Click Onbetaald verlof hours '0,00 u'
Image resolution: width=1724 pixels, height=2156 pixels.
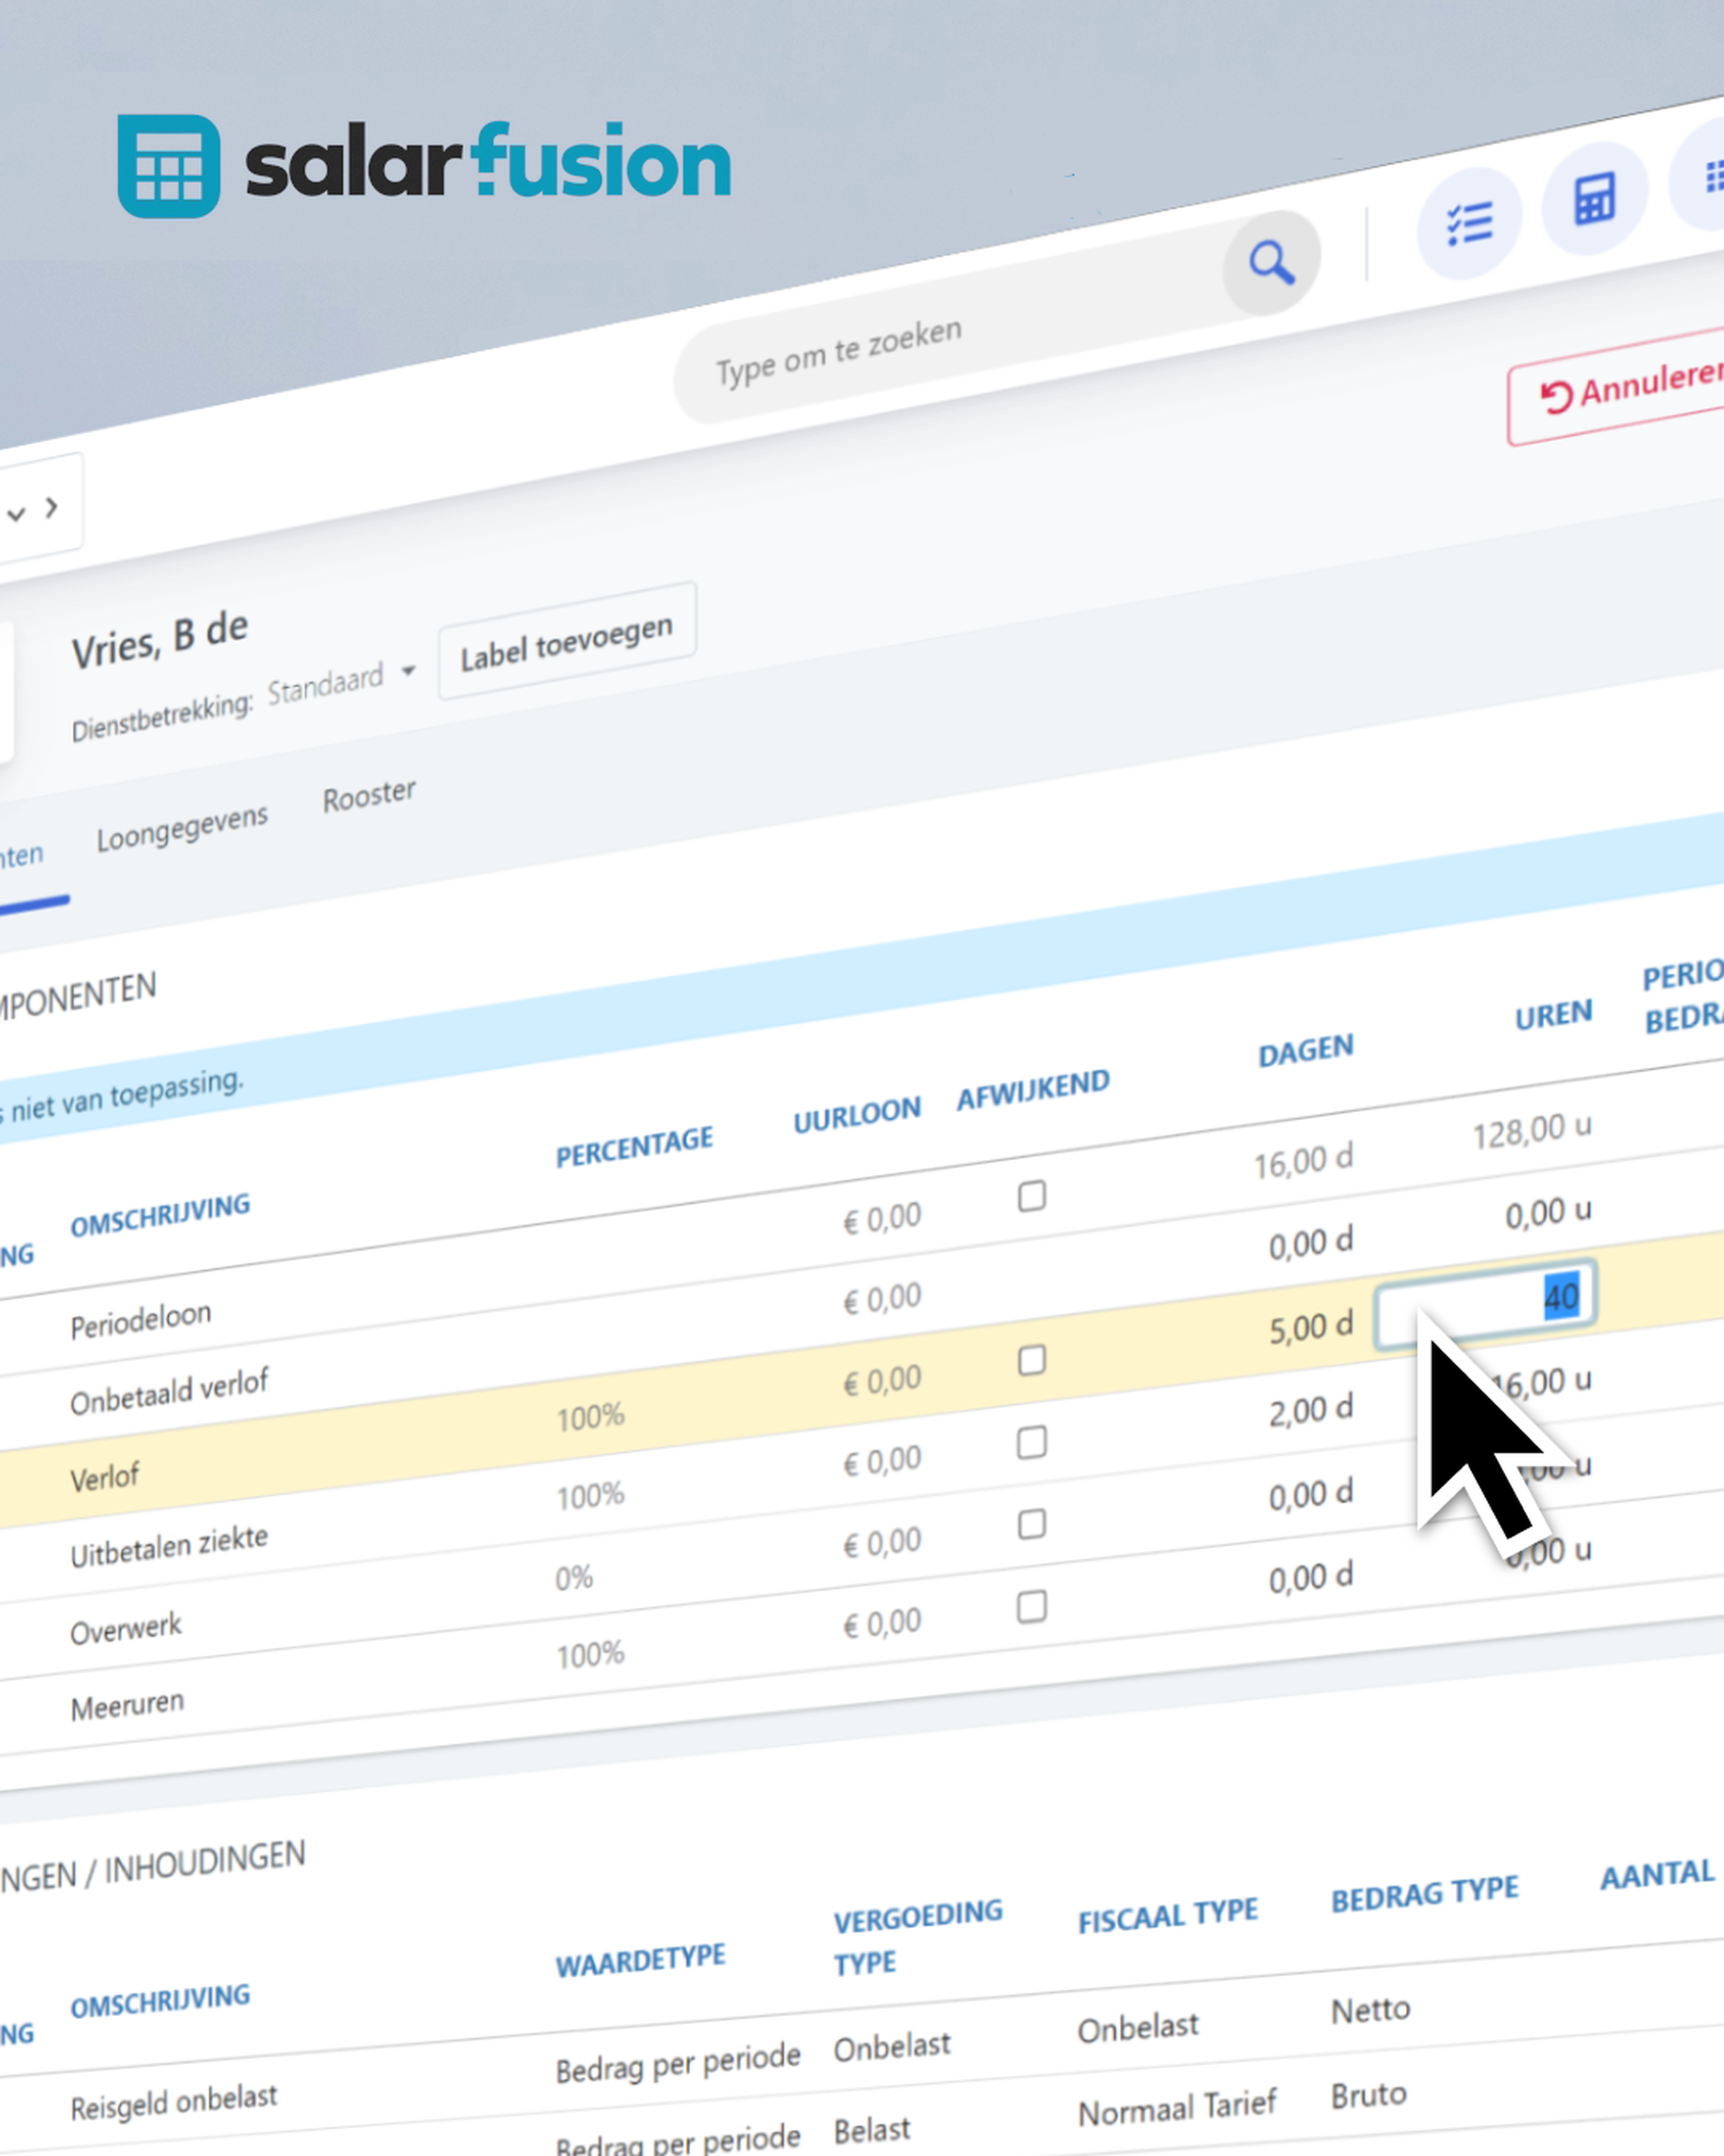coord(1549,1214)
